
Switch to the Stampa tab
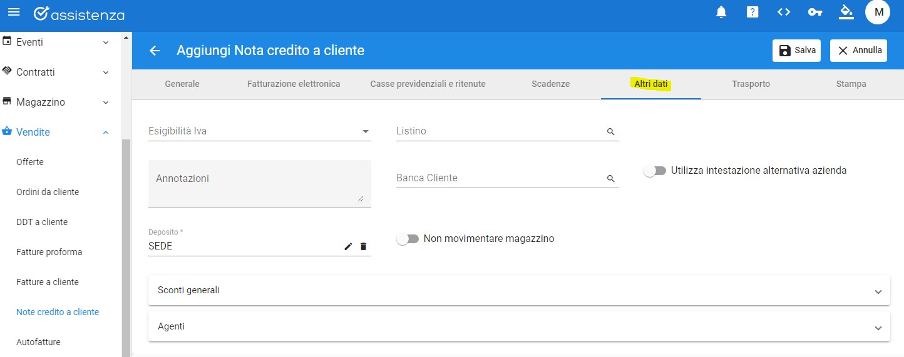click(x=851, y=84)
